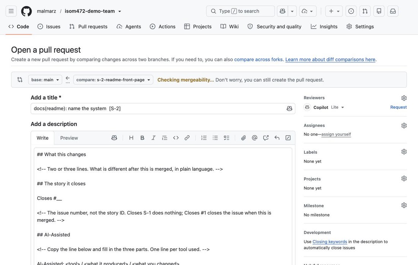
Task: Insert a saved reply
Action: pyautogui.click(x=277, y=138)
